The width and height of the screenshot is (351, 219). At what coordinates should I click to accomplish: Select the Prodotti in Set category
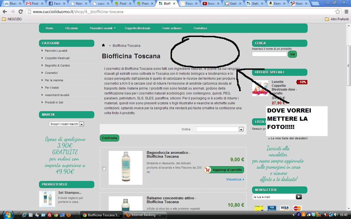click(x=54, y=102)
